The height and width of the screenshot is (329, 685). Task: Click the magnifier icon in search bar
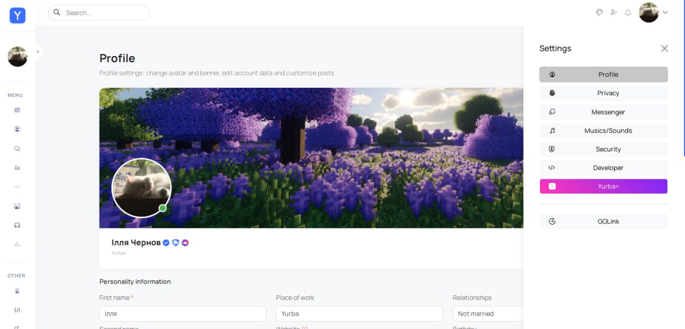(x=57, y=12)
